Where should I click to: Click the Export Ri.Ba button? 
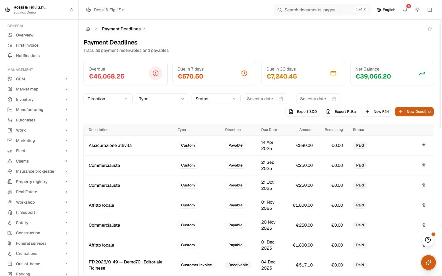(341, 112)
